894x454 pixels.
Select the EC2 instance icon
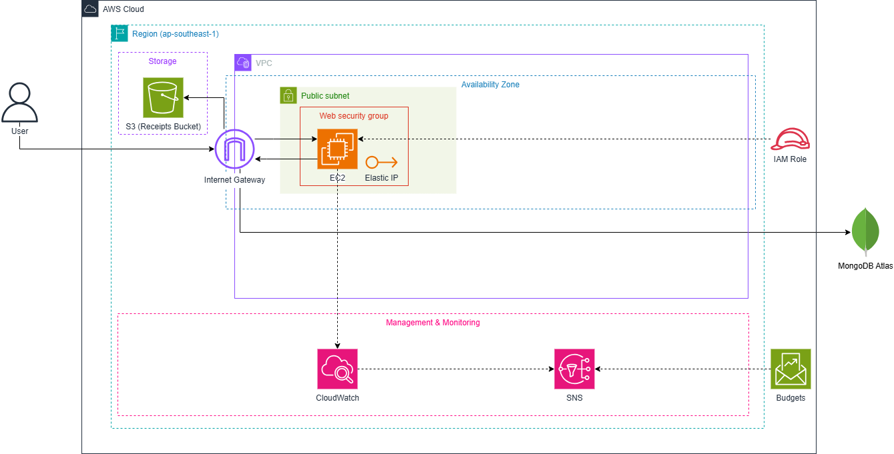click(x=337, y=149)
